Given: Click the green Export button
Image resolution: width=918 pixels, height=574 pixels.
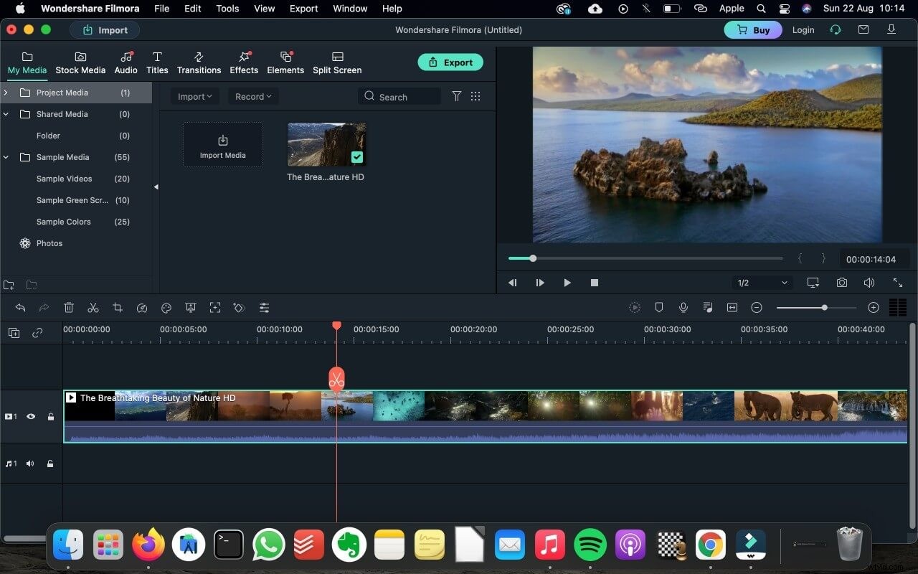Looking at the screenshot, I should tap(450, 62).
